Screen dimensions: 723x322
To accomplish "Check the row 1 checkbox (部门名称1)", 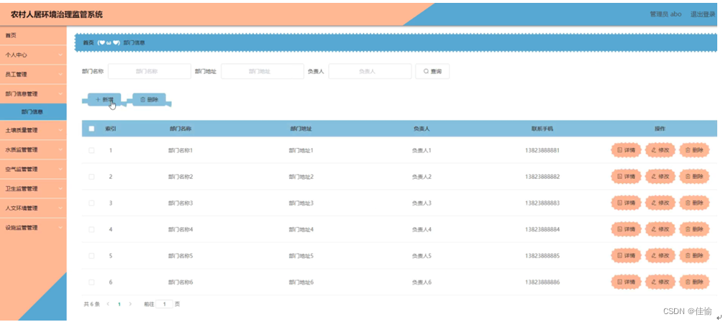I will (91, 150).
